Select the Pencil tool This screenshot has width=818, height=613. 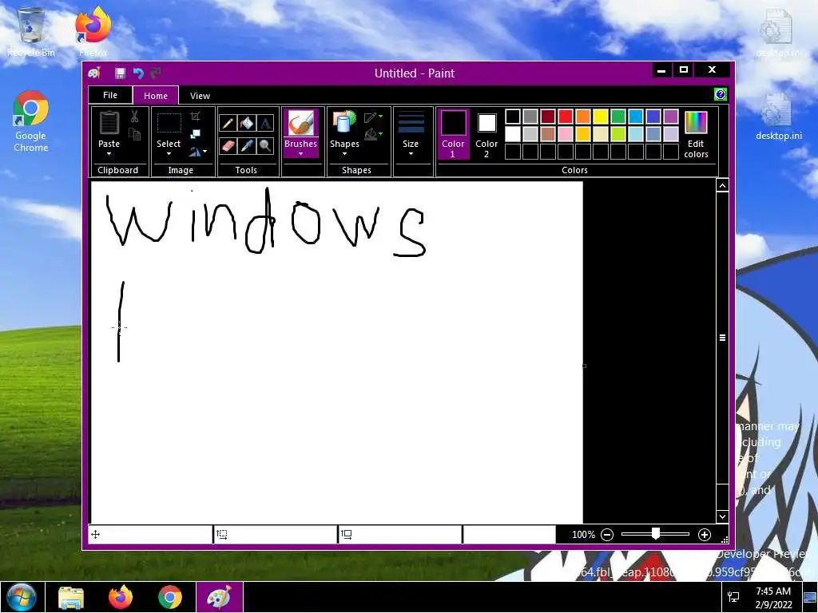point(228,123)
